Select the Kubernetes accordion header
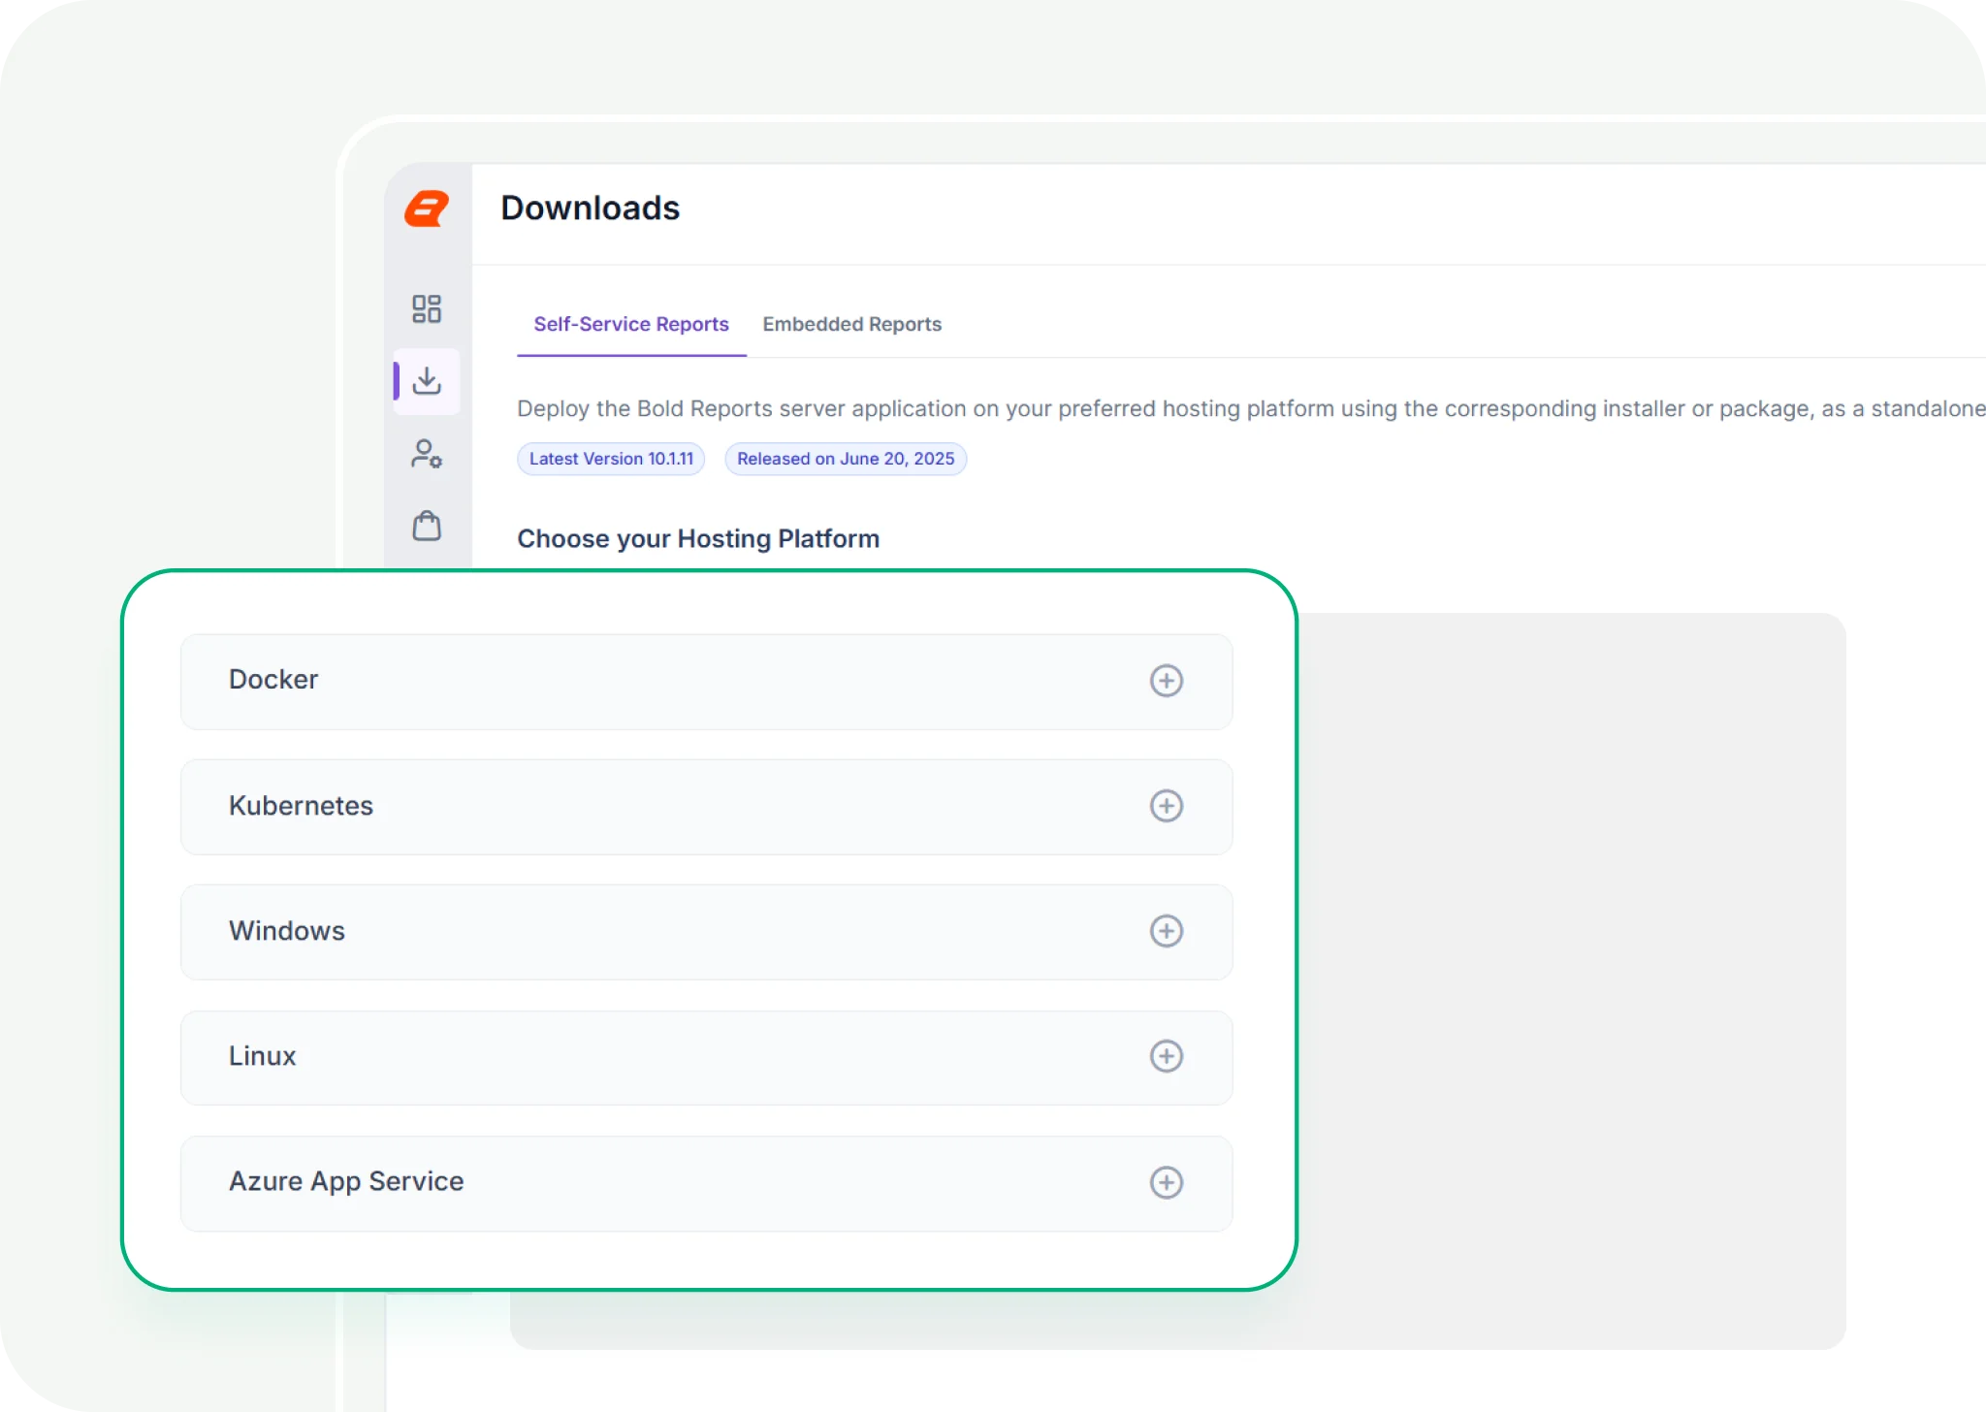 pos(705,806)
